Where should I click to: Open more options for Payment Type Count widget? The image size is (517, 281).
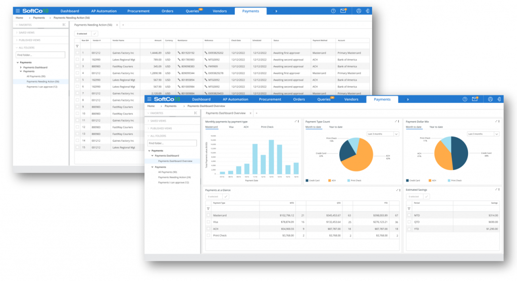(399, 121)
